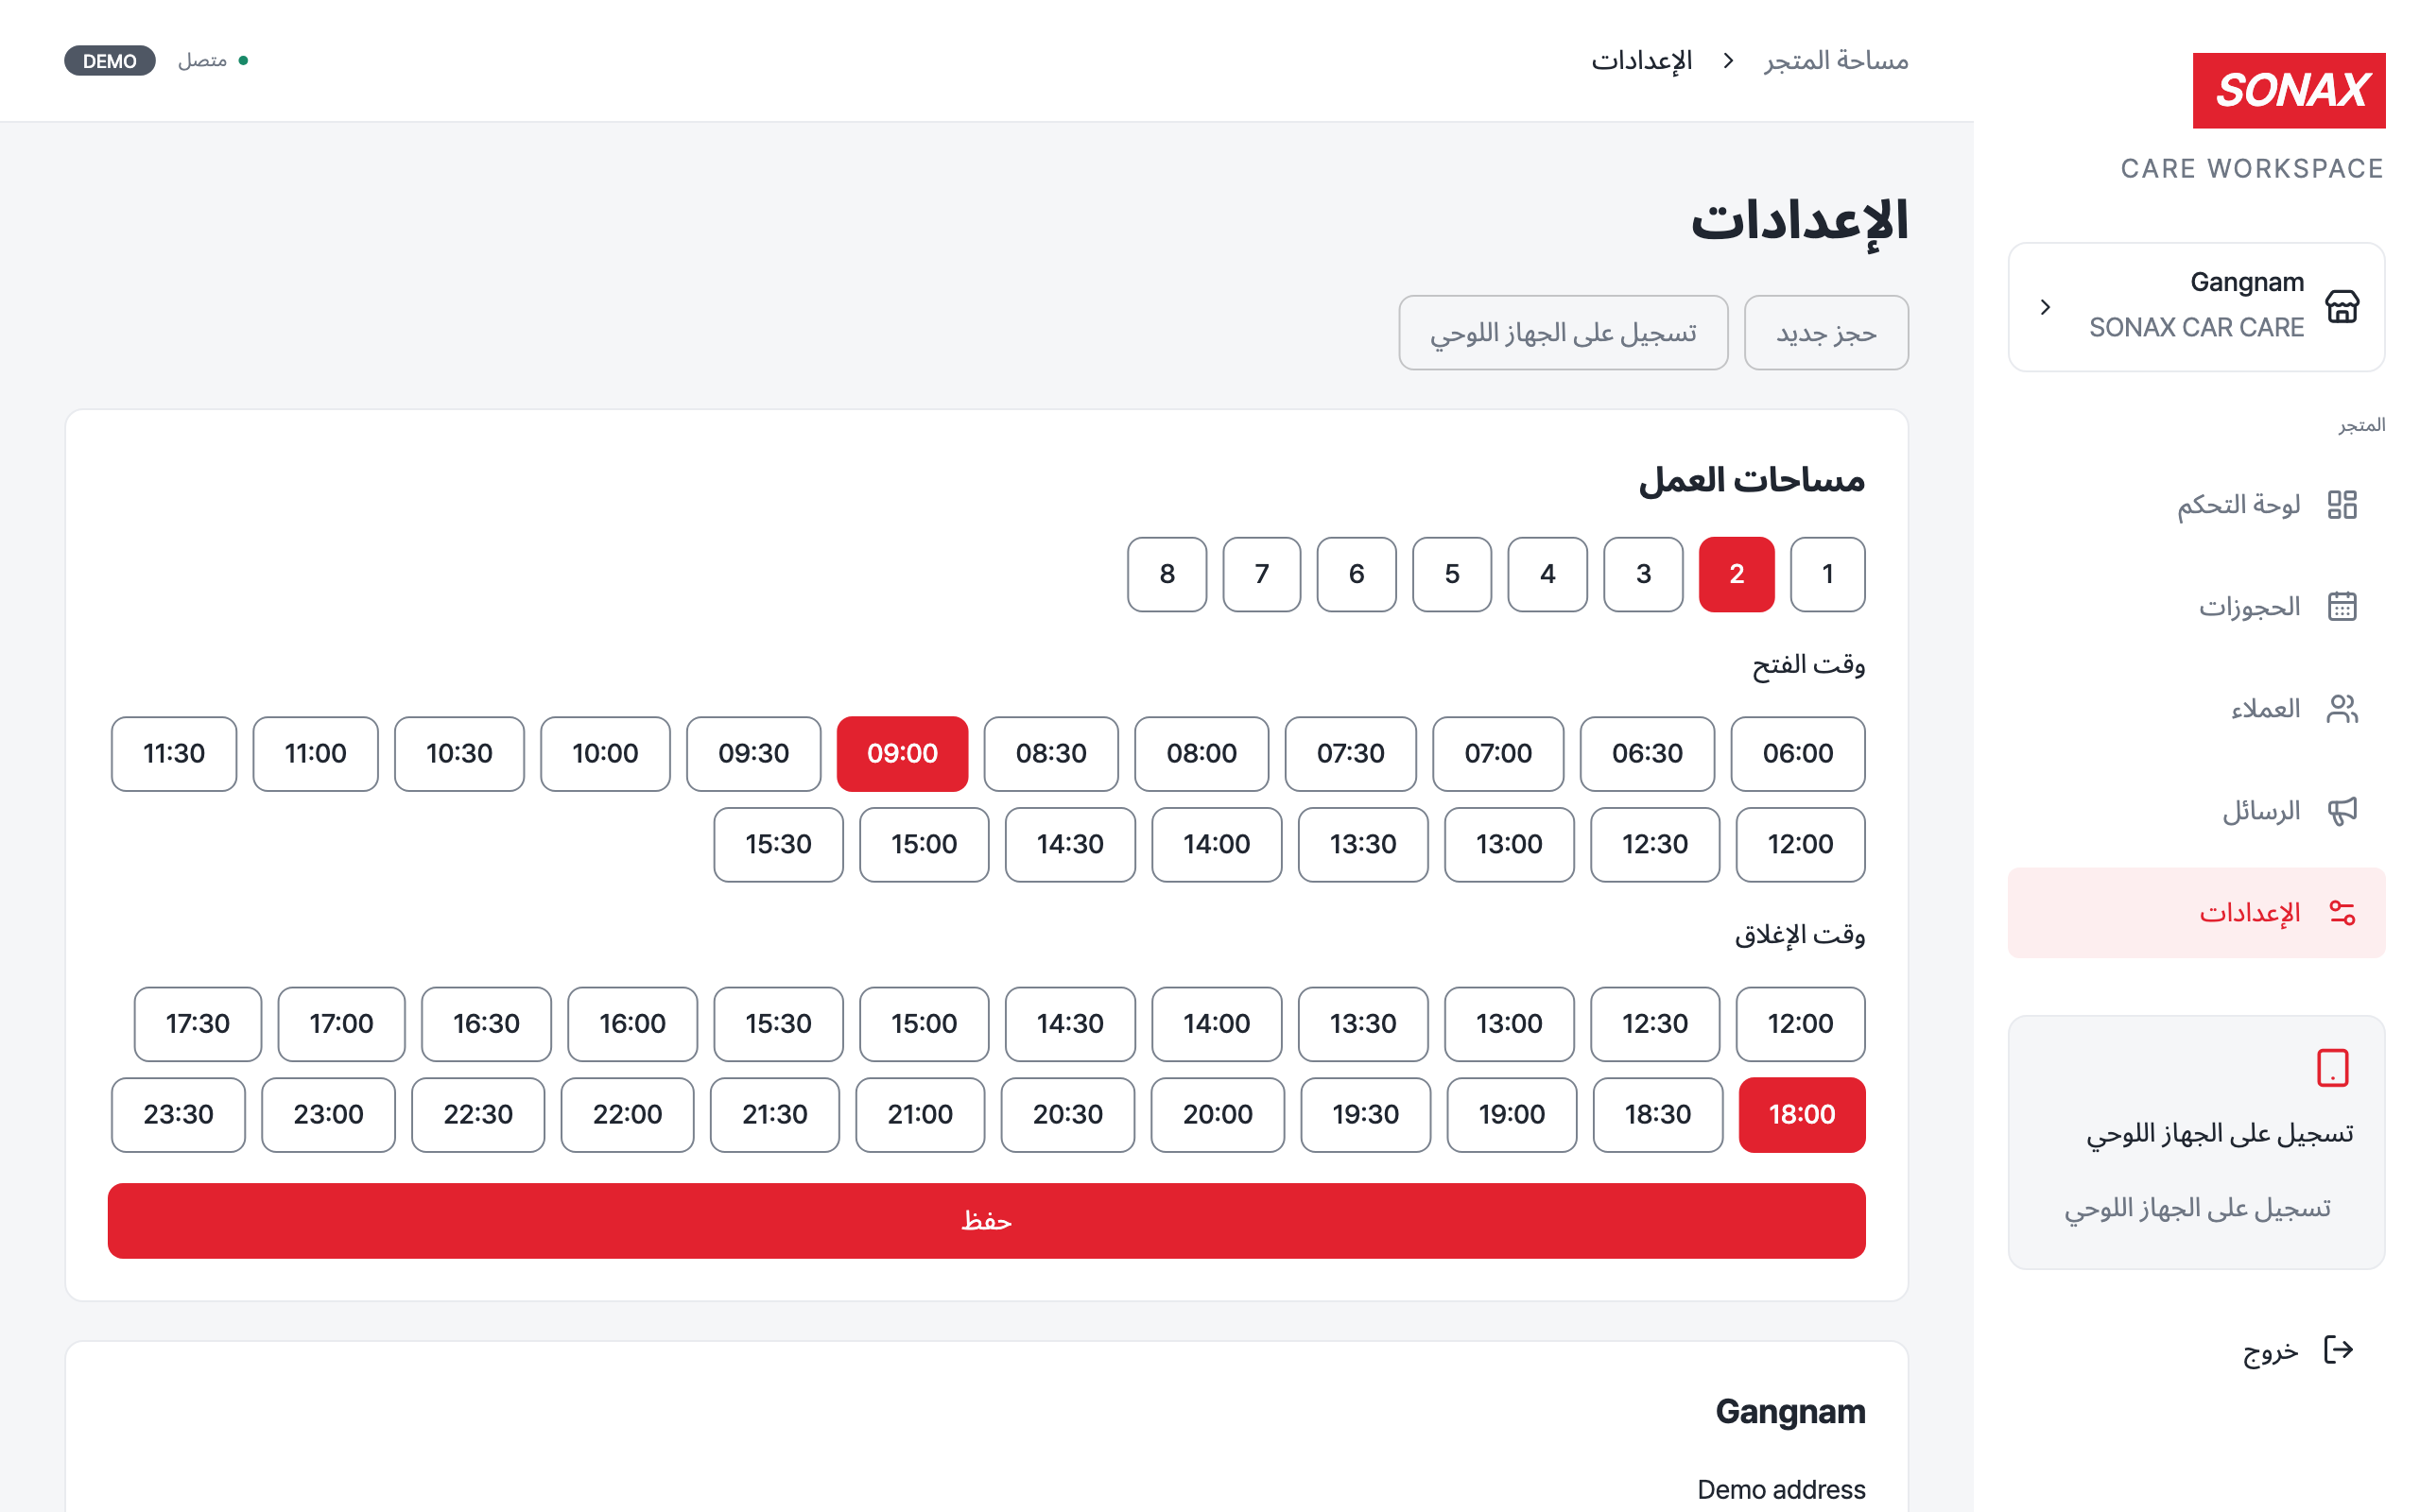
Task: Click the settings sliders icon (الإعدادات)
Action: (2342, 912)
